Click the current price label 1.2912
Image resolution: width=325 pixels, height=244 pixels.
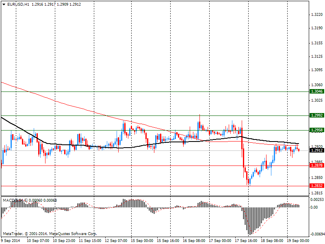317,150
